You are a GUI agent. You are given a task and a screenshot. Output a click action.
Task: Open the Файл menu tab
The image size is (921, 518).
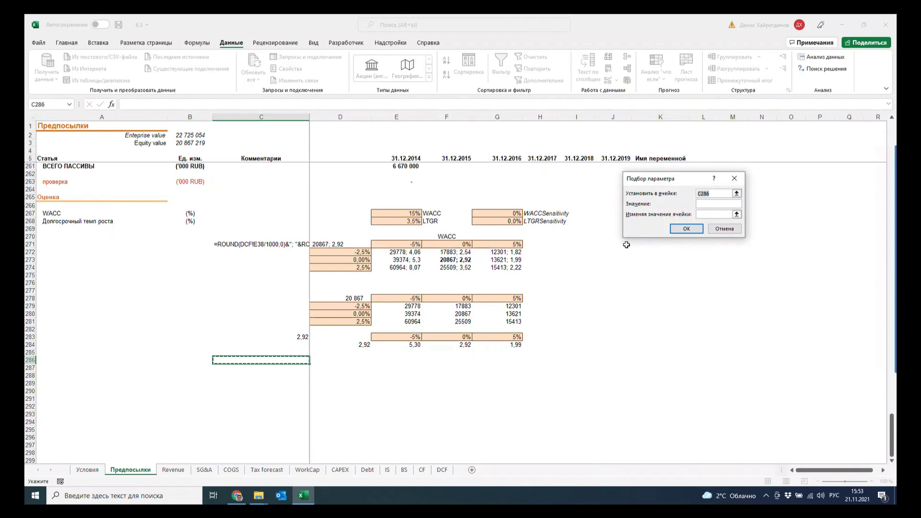(38, 43)
